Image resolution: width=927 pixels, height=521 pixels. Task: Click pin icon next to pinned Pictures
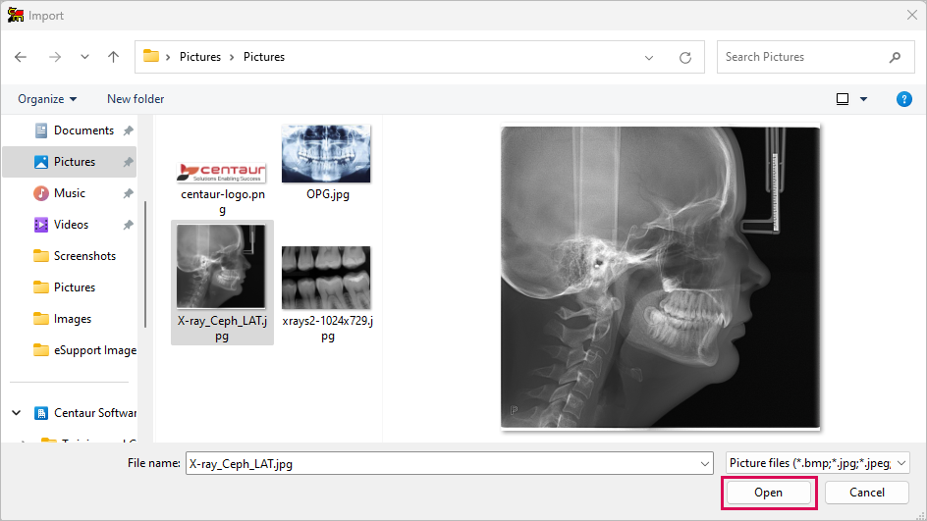(129, 162)
